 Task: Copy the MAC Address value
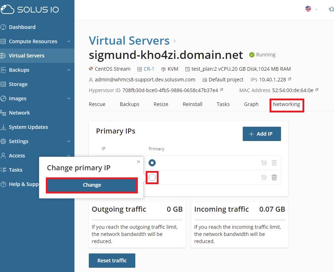(317, 90)
